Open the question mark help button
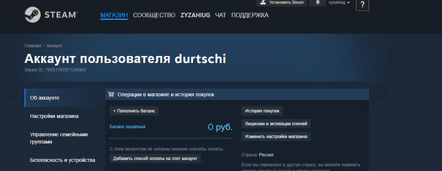Screen dimensions: 442x171 pyautogui.click(x=362, y=5)
